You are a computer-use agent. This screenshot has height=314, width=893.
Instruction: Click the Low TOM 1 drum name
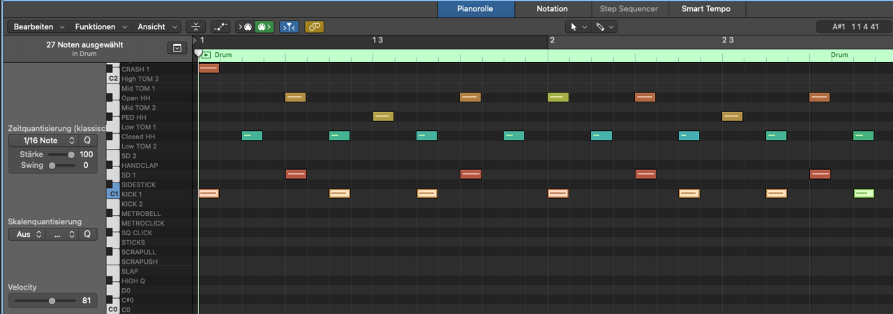(x=139, y=127)
